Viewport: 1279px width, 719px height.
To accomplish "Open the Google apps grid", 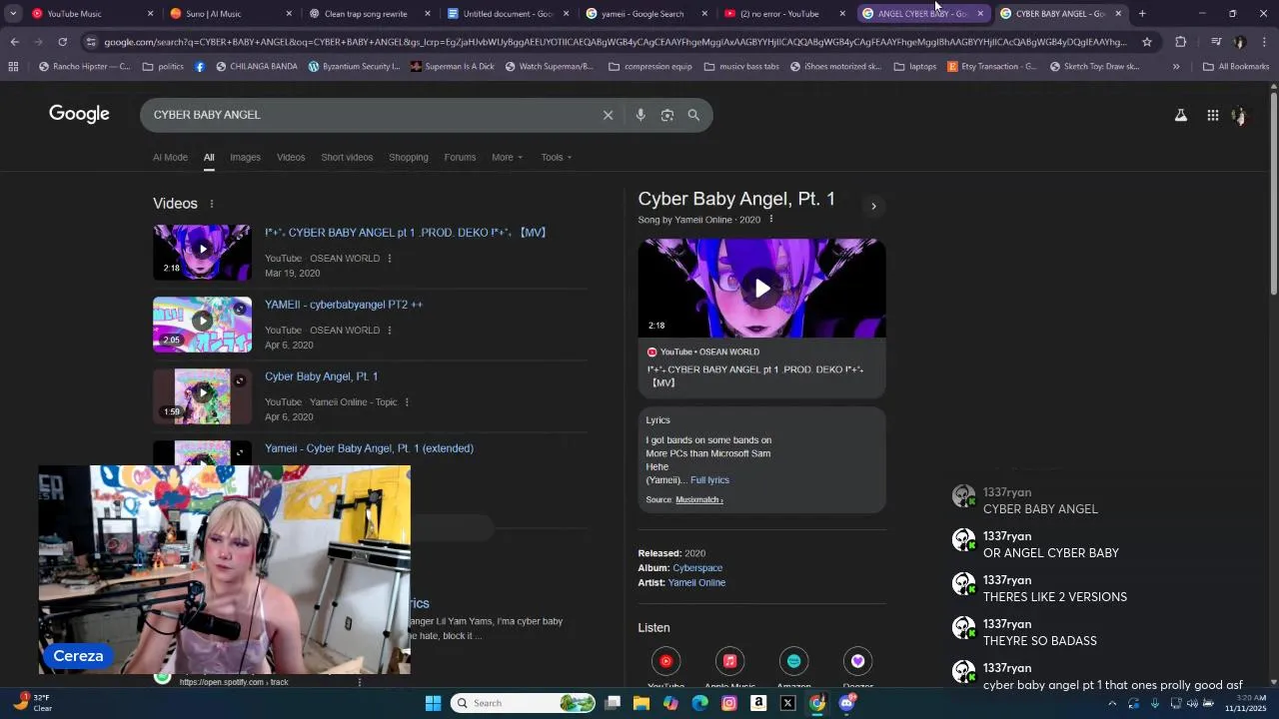I will tap(1212, 115).
